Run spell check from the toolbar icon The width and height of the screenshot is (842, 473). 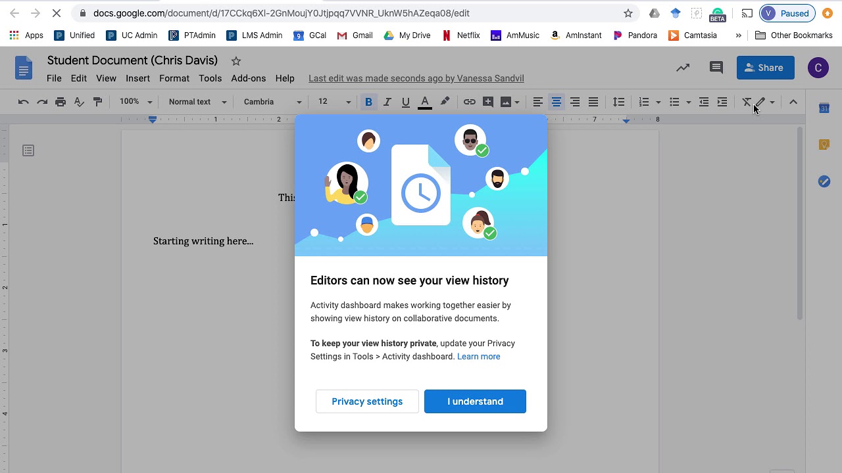[79, 102]
